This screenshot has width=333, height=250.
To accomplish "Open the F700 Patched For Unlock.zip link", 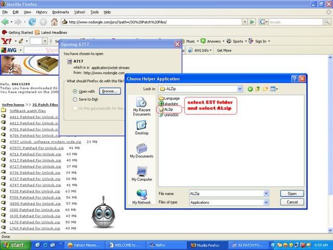I will (x=35, y=197).
